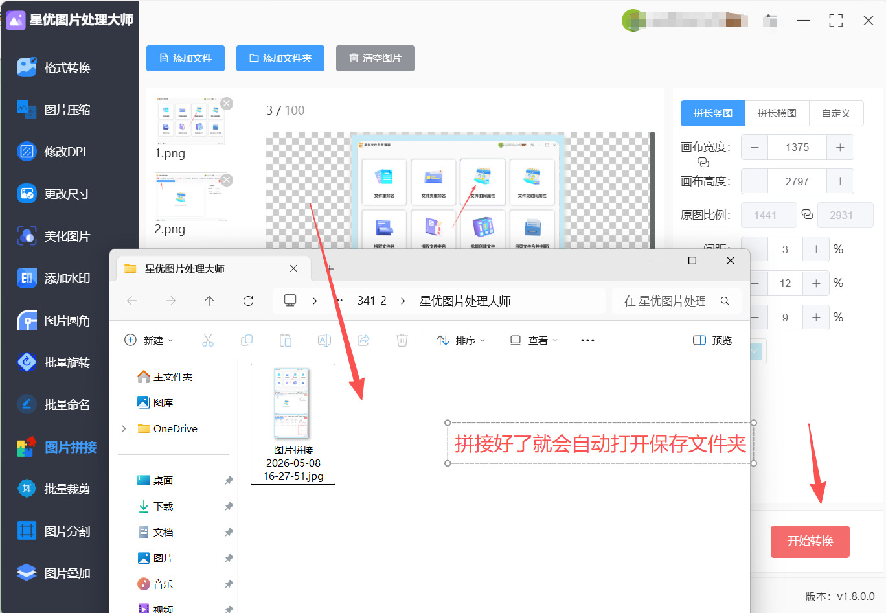Expand the OneDrive tree node
Viewport: 886px width, 613px height.
pyautogui.click(x=124, y=428)
